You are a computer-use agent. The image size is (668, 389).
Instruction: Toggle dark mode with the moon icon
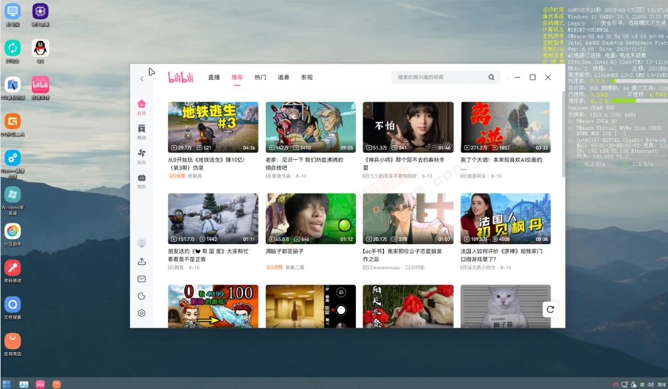(x=142, y=296)
